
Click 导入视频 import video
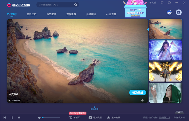(x=95, y=117)
